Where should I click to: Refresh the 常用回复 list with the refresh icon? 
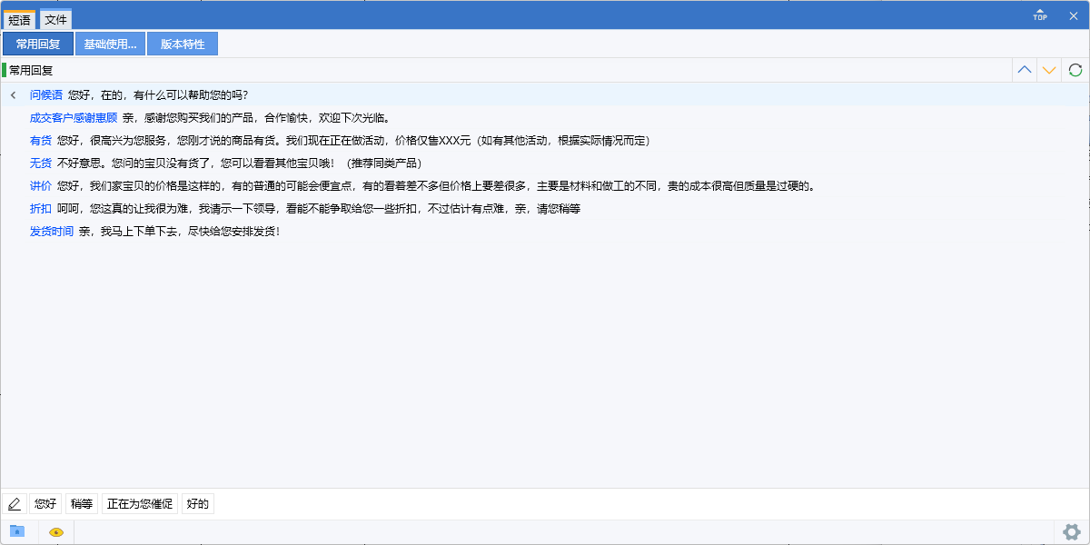1075,69
